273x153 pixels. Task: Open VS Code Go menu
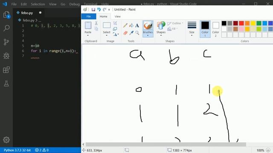[63, 4]
